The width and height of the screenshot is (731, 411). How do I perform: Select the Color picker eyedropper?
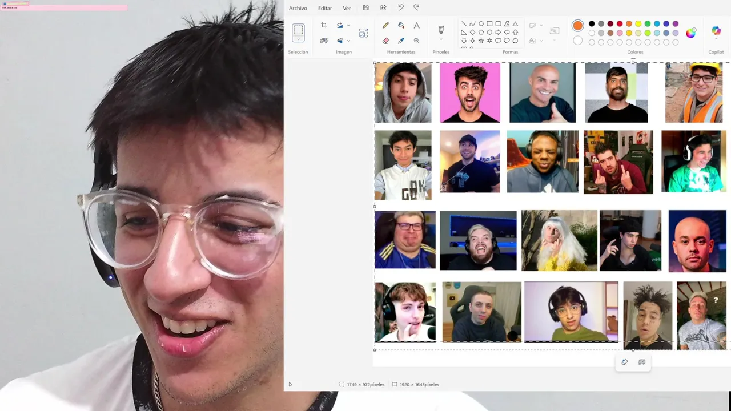pyautogui.click(x=401, y=41)
